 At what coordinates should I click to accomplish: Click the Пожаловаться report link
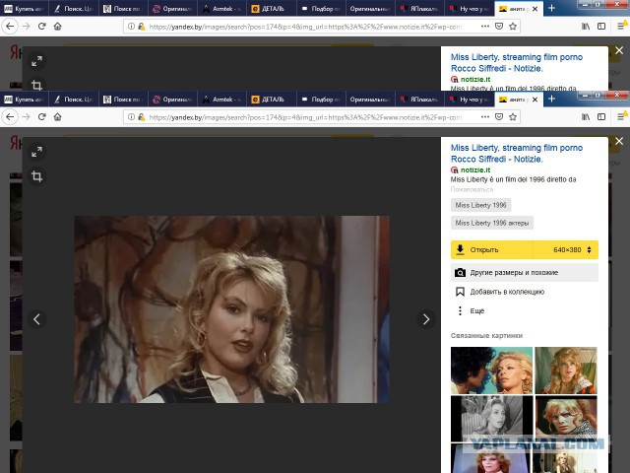point(472,189)
